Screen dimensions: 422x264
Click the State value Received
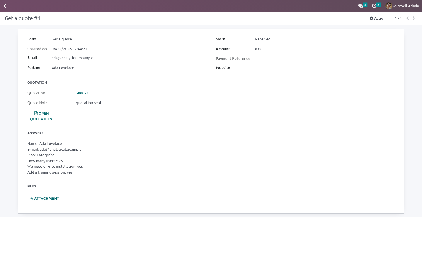(x=263, y=39)
